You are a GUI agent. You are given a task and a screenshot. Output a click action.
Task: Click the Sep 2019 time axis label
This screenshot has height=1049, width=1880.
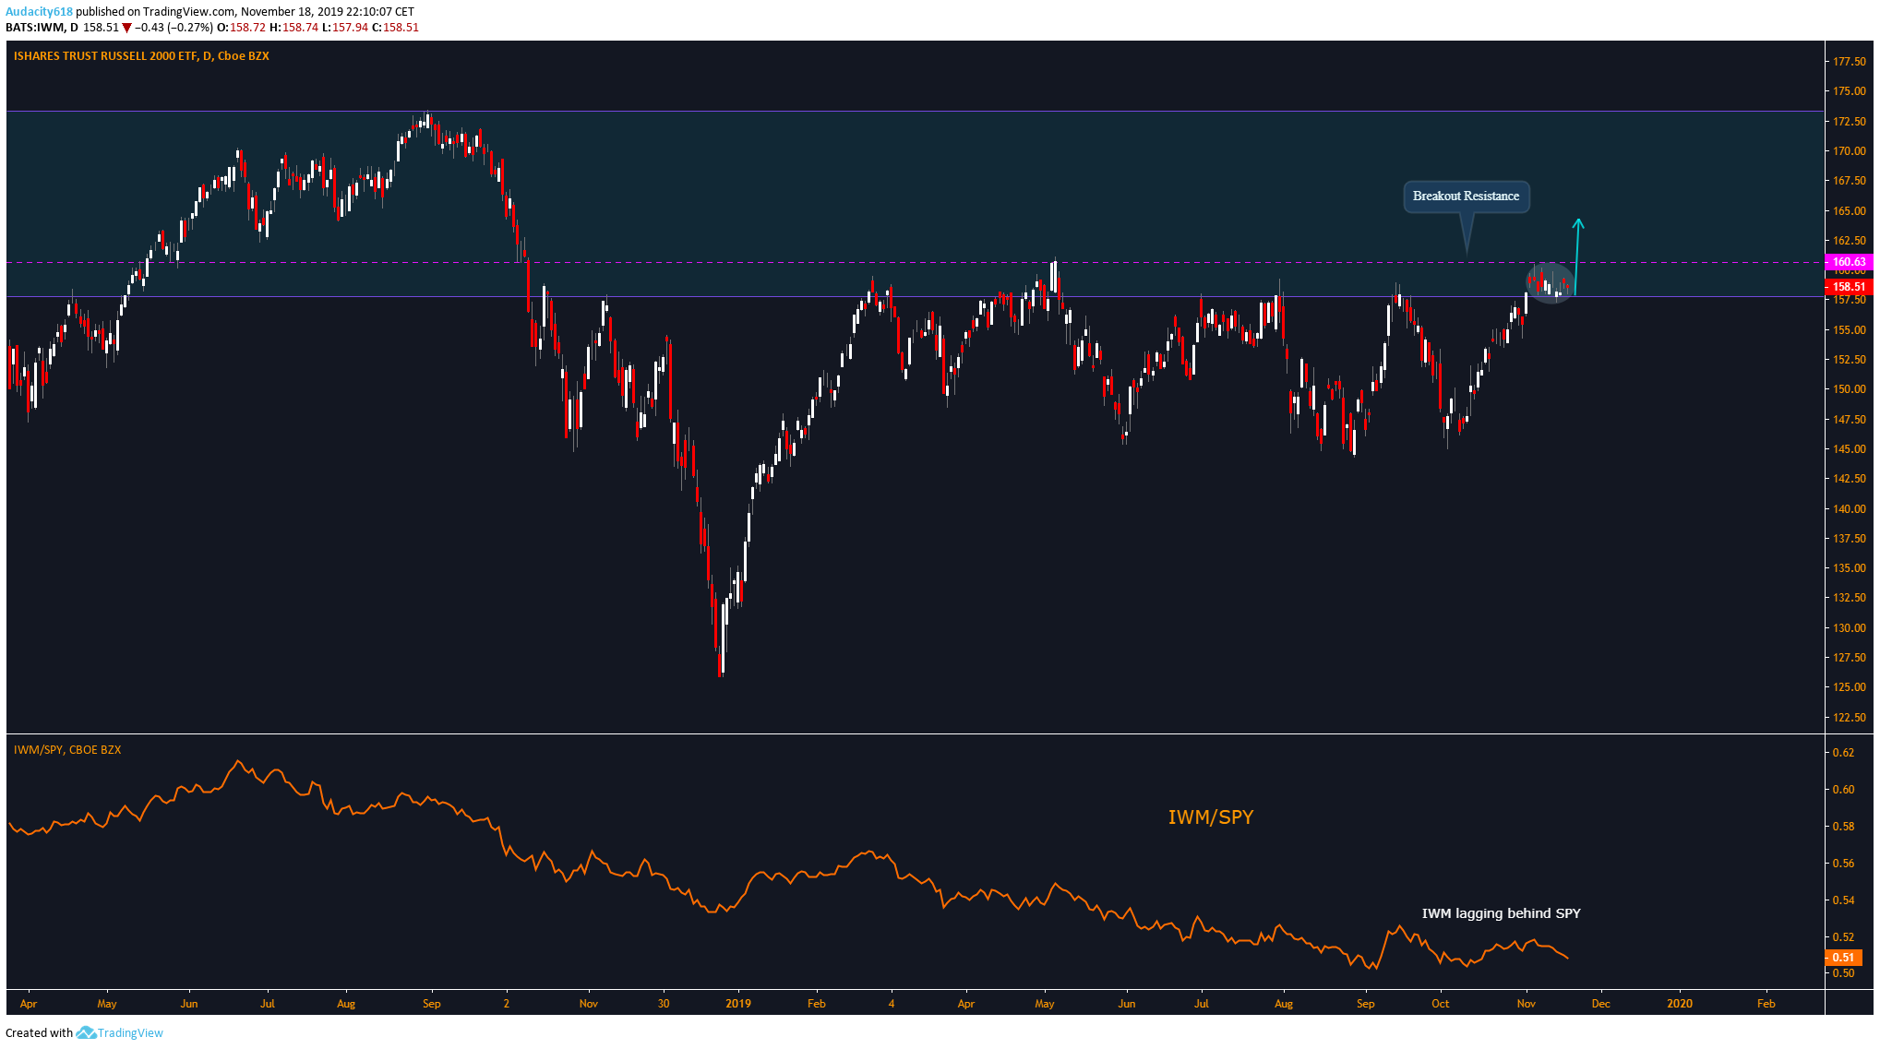(1366, 1004)
